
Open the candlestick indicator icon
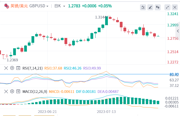click(x=158, y=7)
